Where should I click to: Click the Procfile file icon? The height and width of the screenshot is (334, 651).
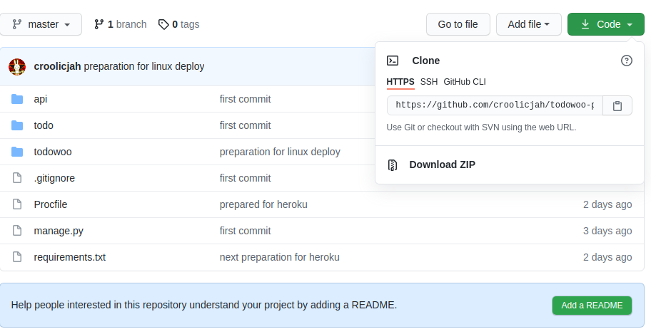click(17, 204)
